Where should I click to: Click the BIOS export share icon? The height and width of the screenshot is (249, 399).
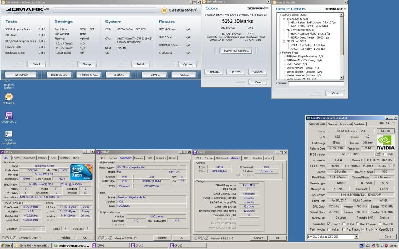378,154
